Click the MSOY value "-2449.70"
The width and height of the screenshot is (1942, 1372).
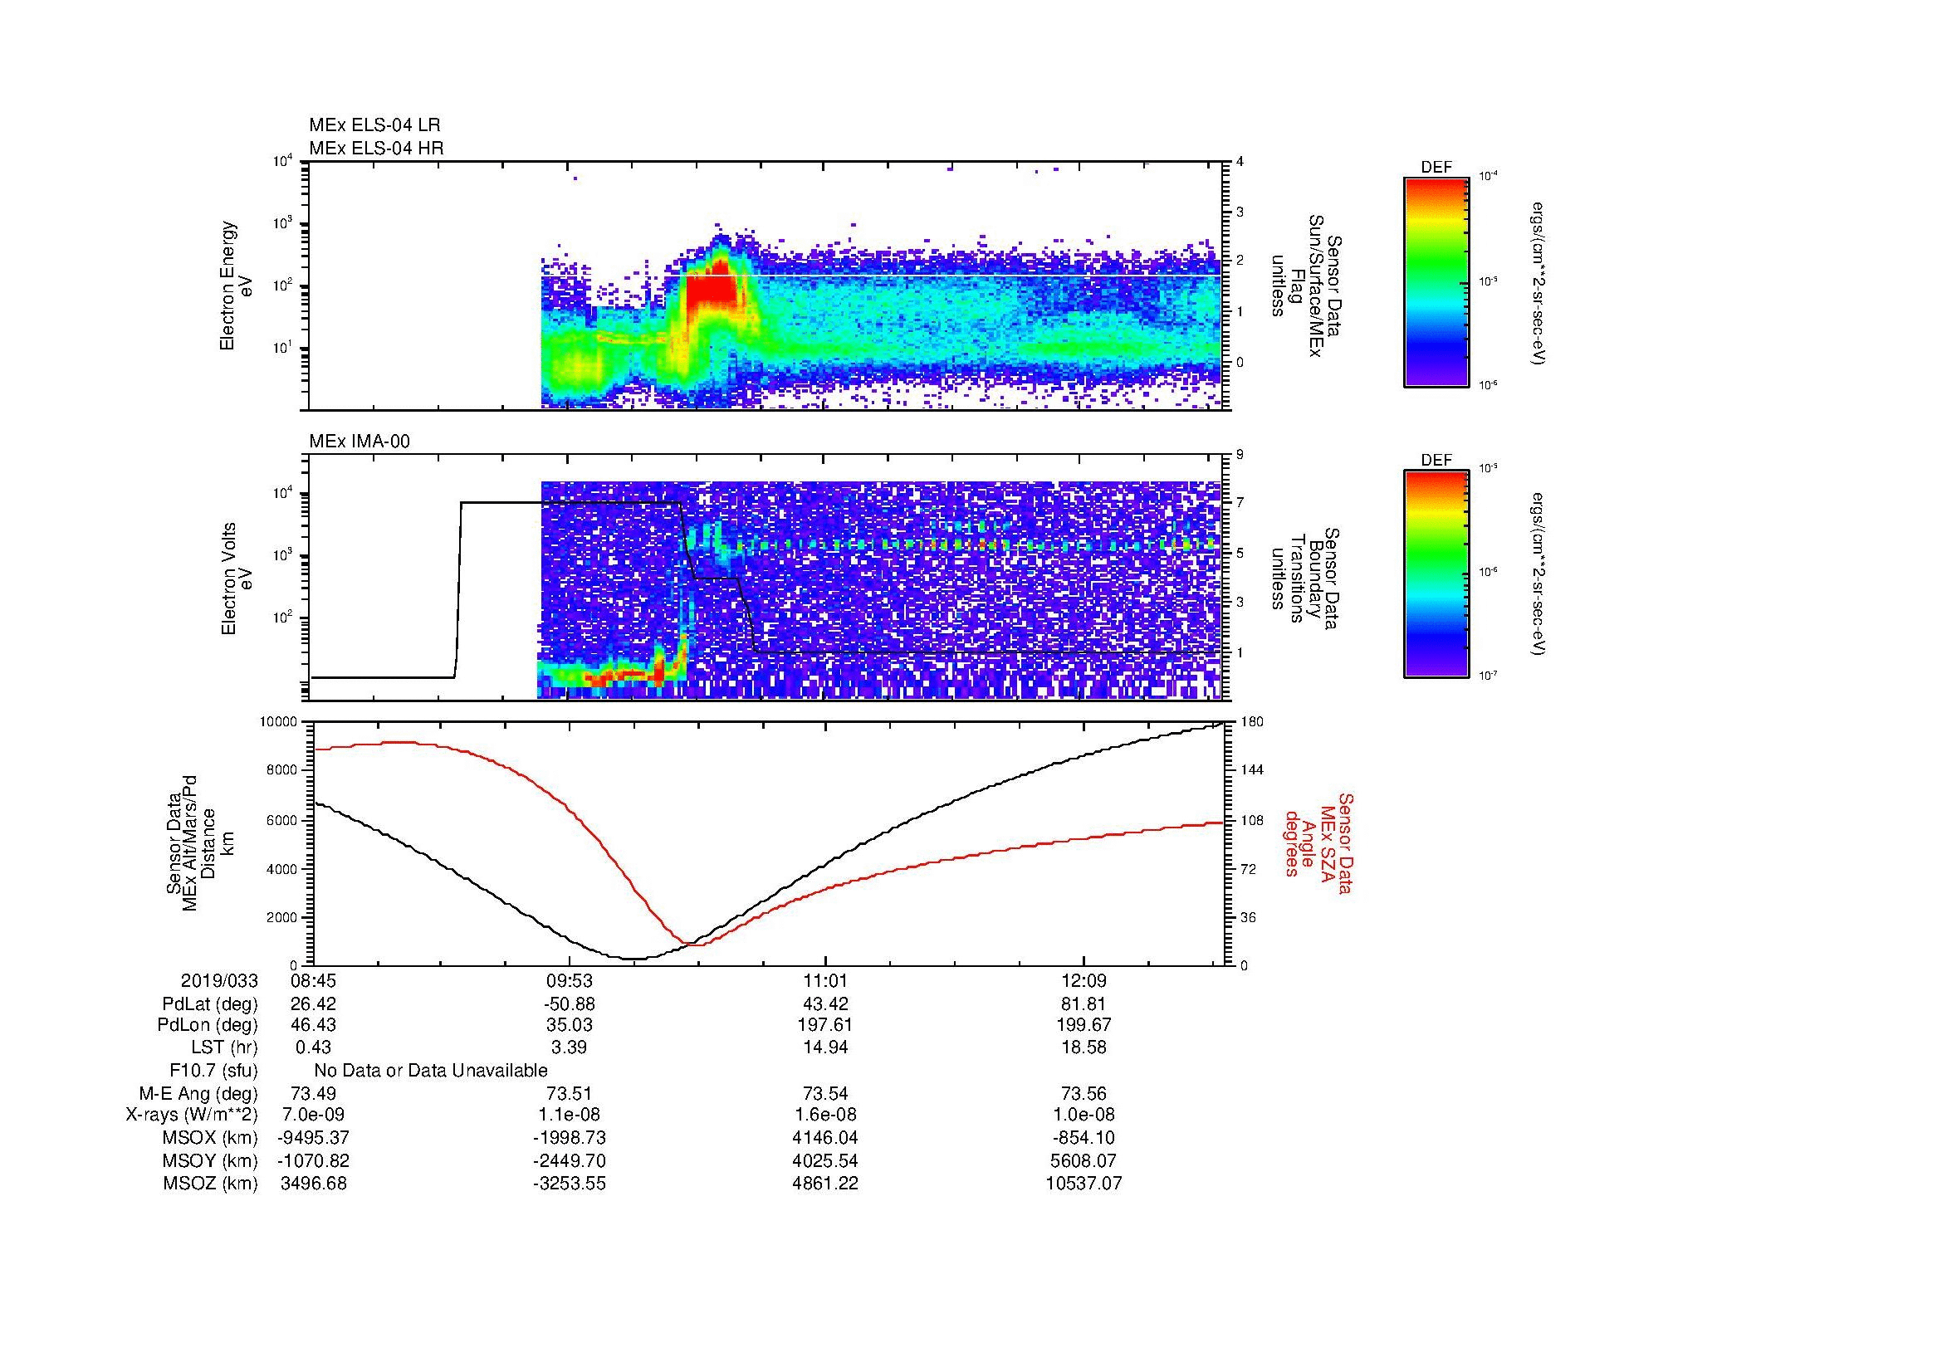click(570, 1160)
